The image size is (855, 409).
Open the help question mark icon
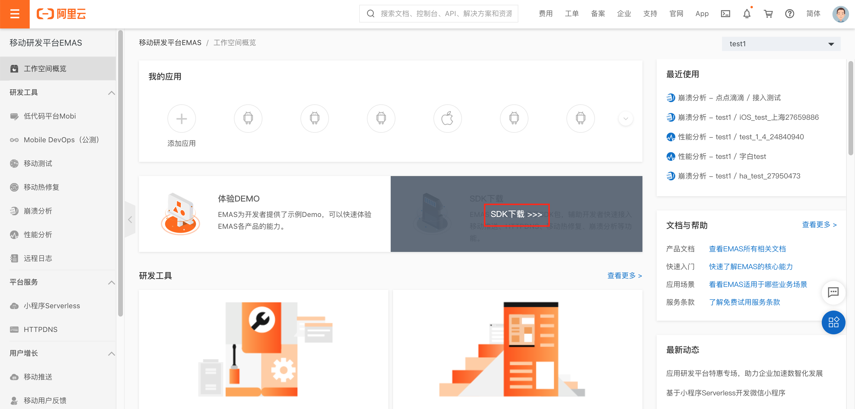coord(789,14)
